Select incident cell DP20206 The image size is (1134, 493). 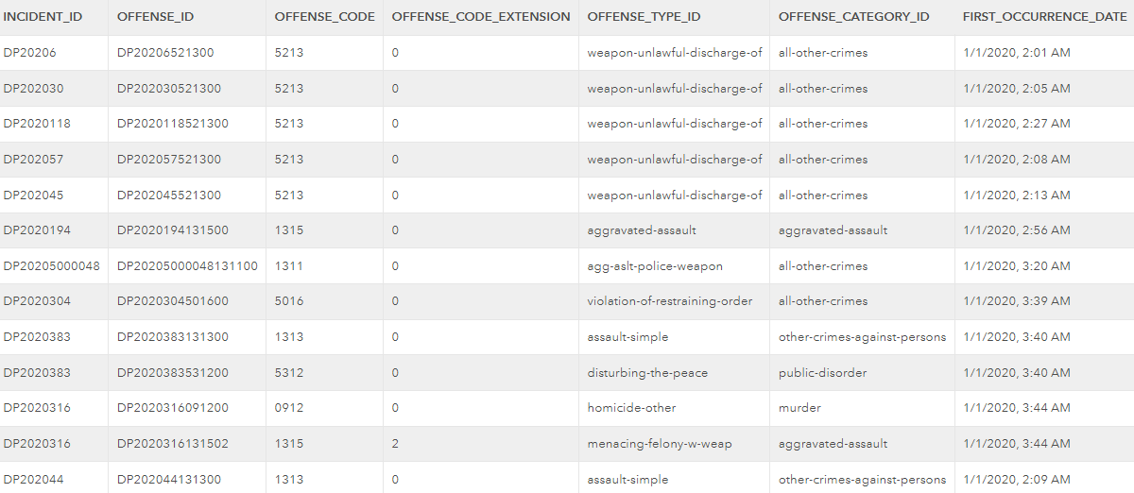coord(29,53)
